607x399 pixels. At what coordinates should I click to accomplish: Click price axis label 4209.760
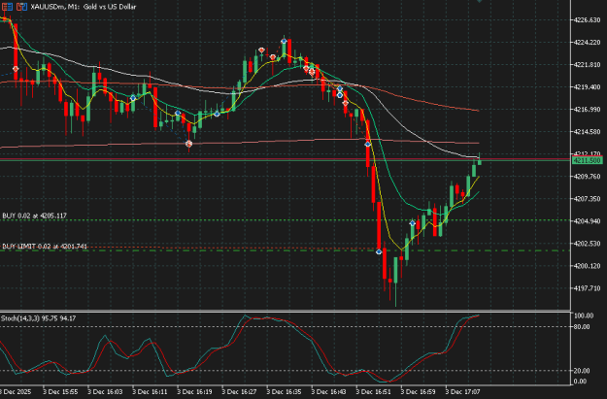point(588,177)
